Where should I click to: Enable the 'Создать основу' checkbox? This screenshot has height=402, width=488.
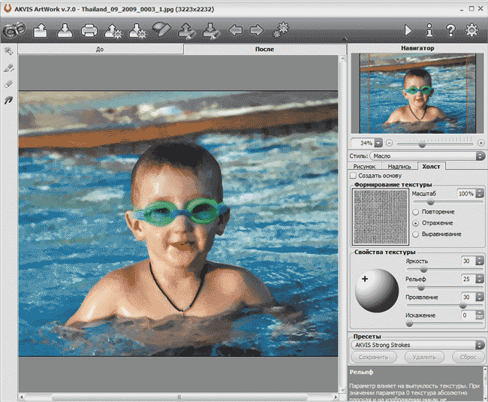pyautogui.click(x=354, y=175)
